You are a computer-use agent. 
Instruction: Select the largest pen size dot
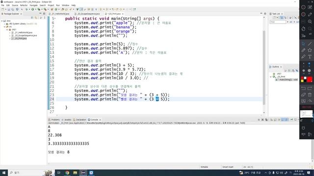tap(310, 70)
